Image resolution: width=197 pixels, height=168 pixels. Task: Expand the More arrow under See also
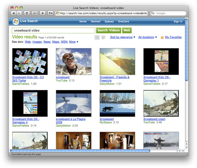(77, 42)
